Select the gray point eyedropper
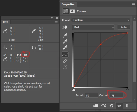This screenshot has width=137, height=112. pos(65,41)
